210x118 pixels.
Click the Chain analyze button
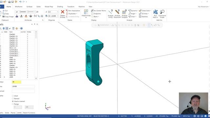pyautogui.click(x=132, y=17)
